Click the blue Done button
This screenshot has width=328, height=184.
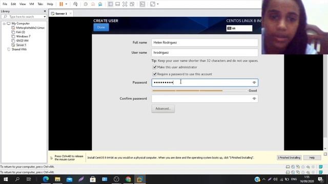pos(101,27)
